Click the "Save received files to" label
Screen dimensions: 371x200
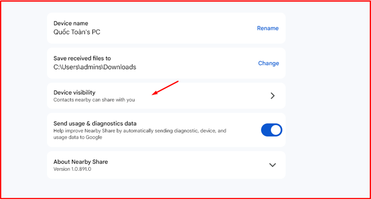(82, 58)
